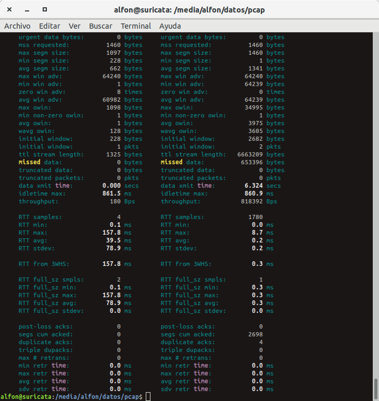Viewport: 379px width, 401px height.
Task: Maximize the terminal window
Action: 45,9
